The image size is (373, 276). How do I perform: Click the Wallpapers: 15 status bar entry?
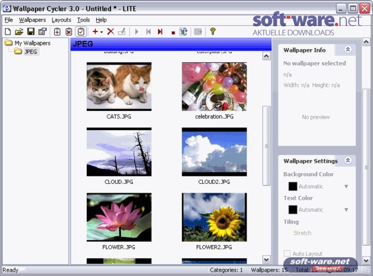pyautogui.click(x=269, y=270)
